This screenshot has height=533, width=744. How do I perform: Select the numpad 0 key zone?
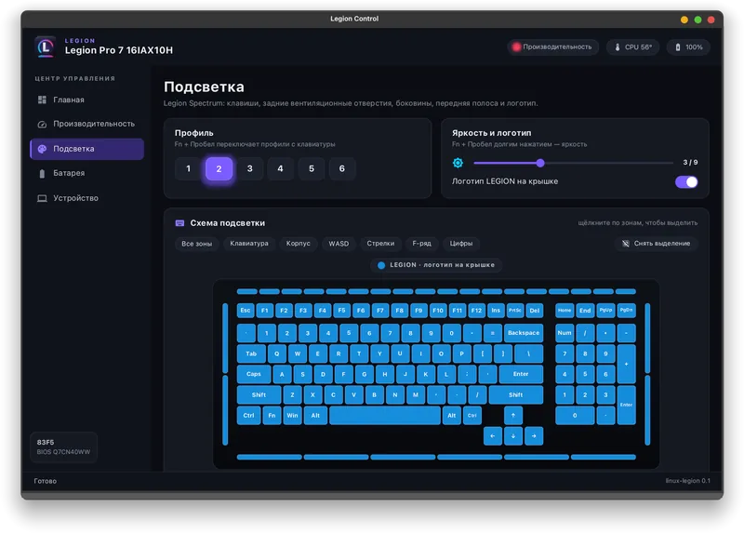[575, 415]
